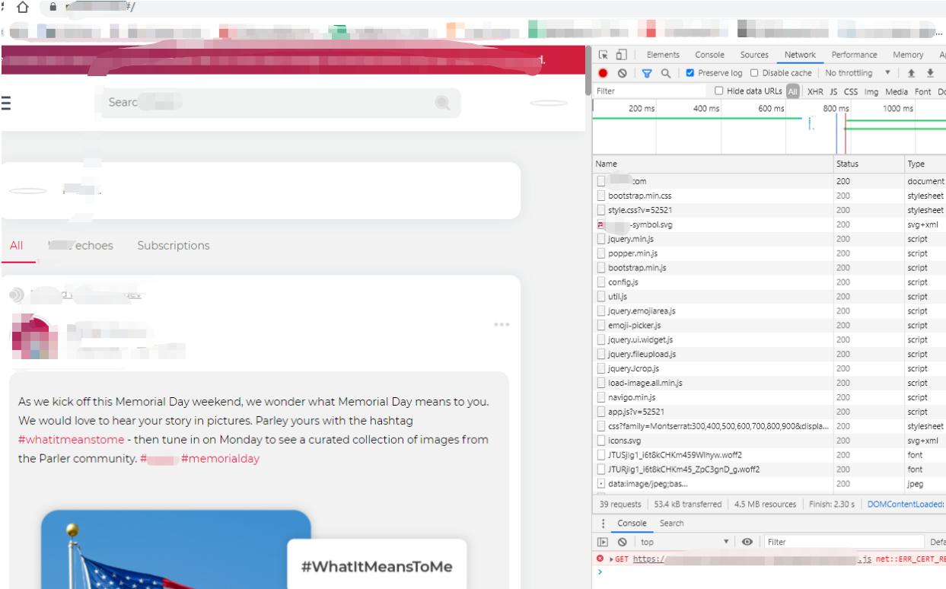
Task: Filter requests by All type
Action: [x=793, y=91]
